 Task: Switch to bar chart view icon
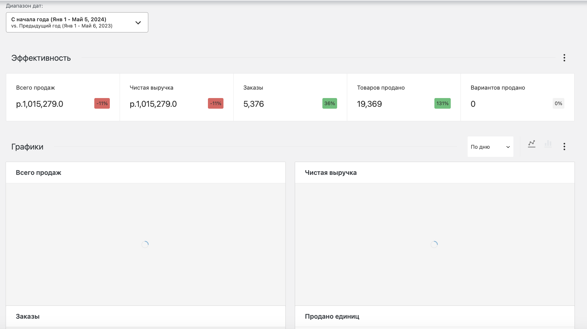(x=548, y=144)
